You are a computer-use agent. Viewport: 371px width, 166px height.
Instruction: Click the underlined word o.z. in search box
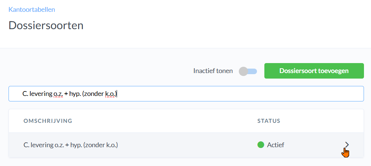(x=59, y=94)
